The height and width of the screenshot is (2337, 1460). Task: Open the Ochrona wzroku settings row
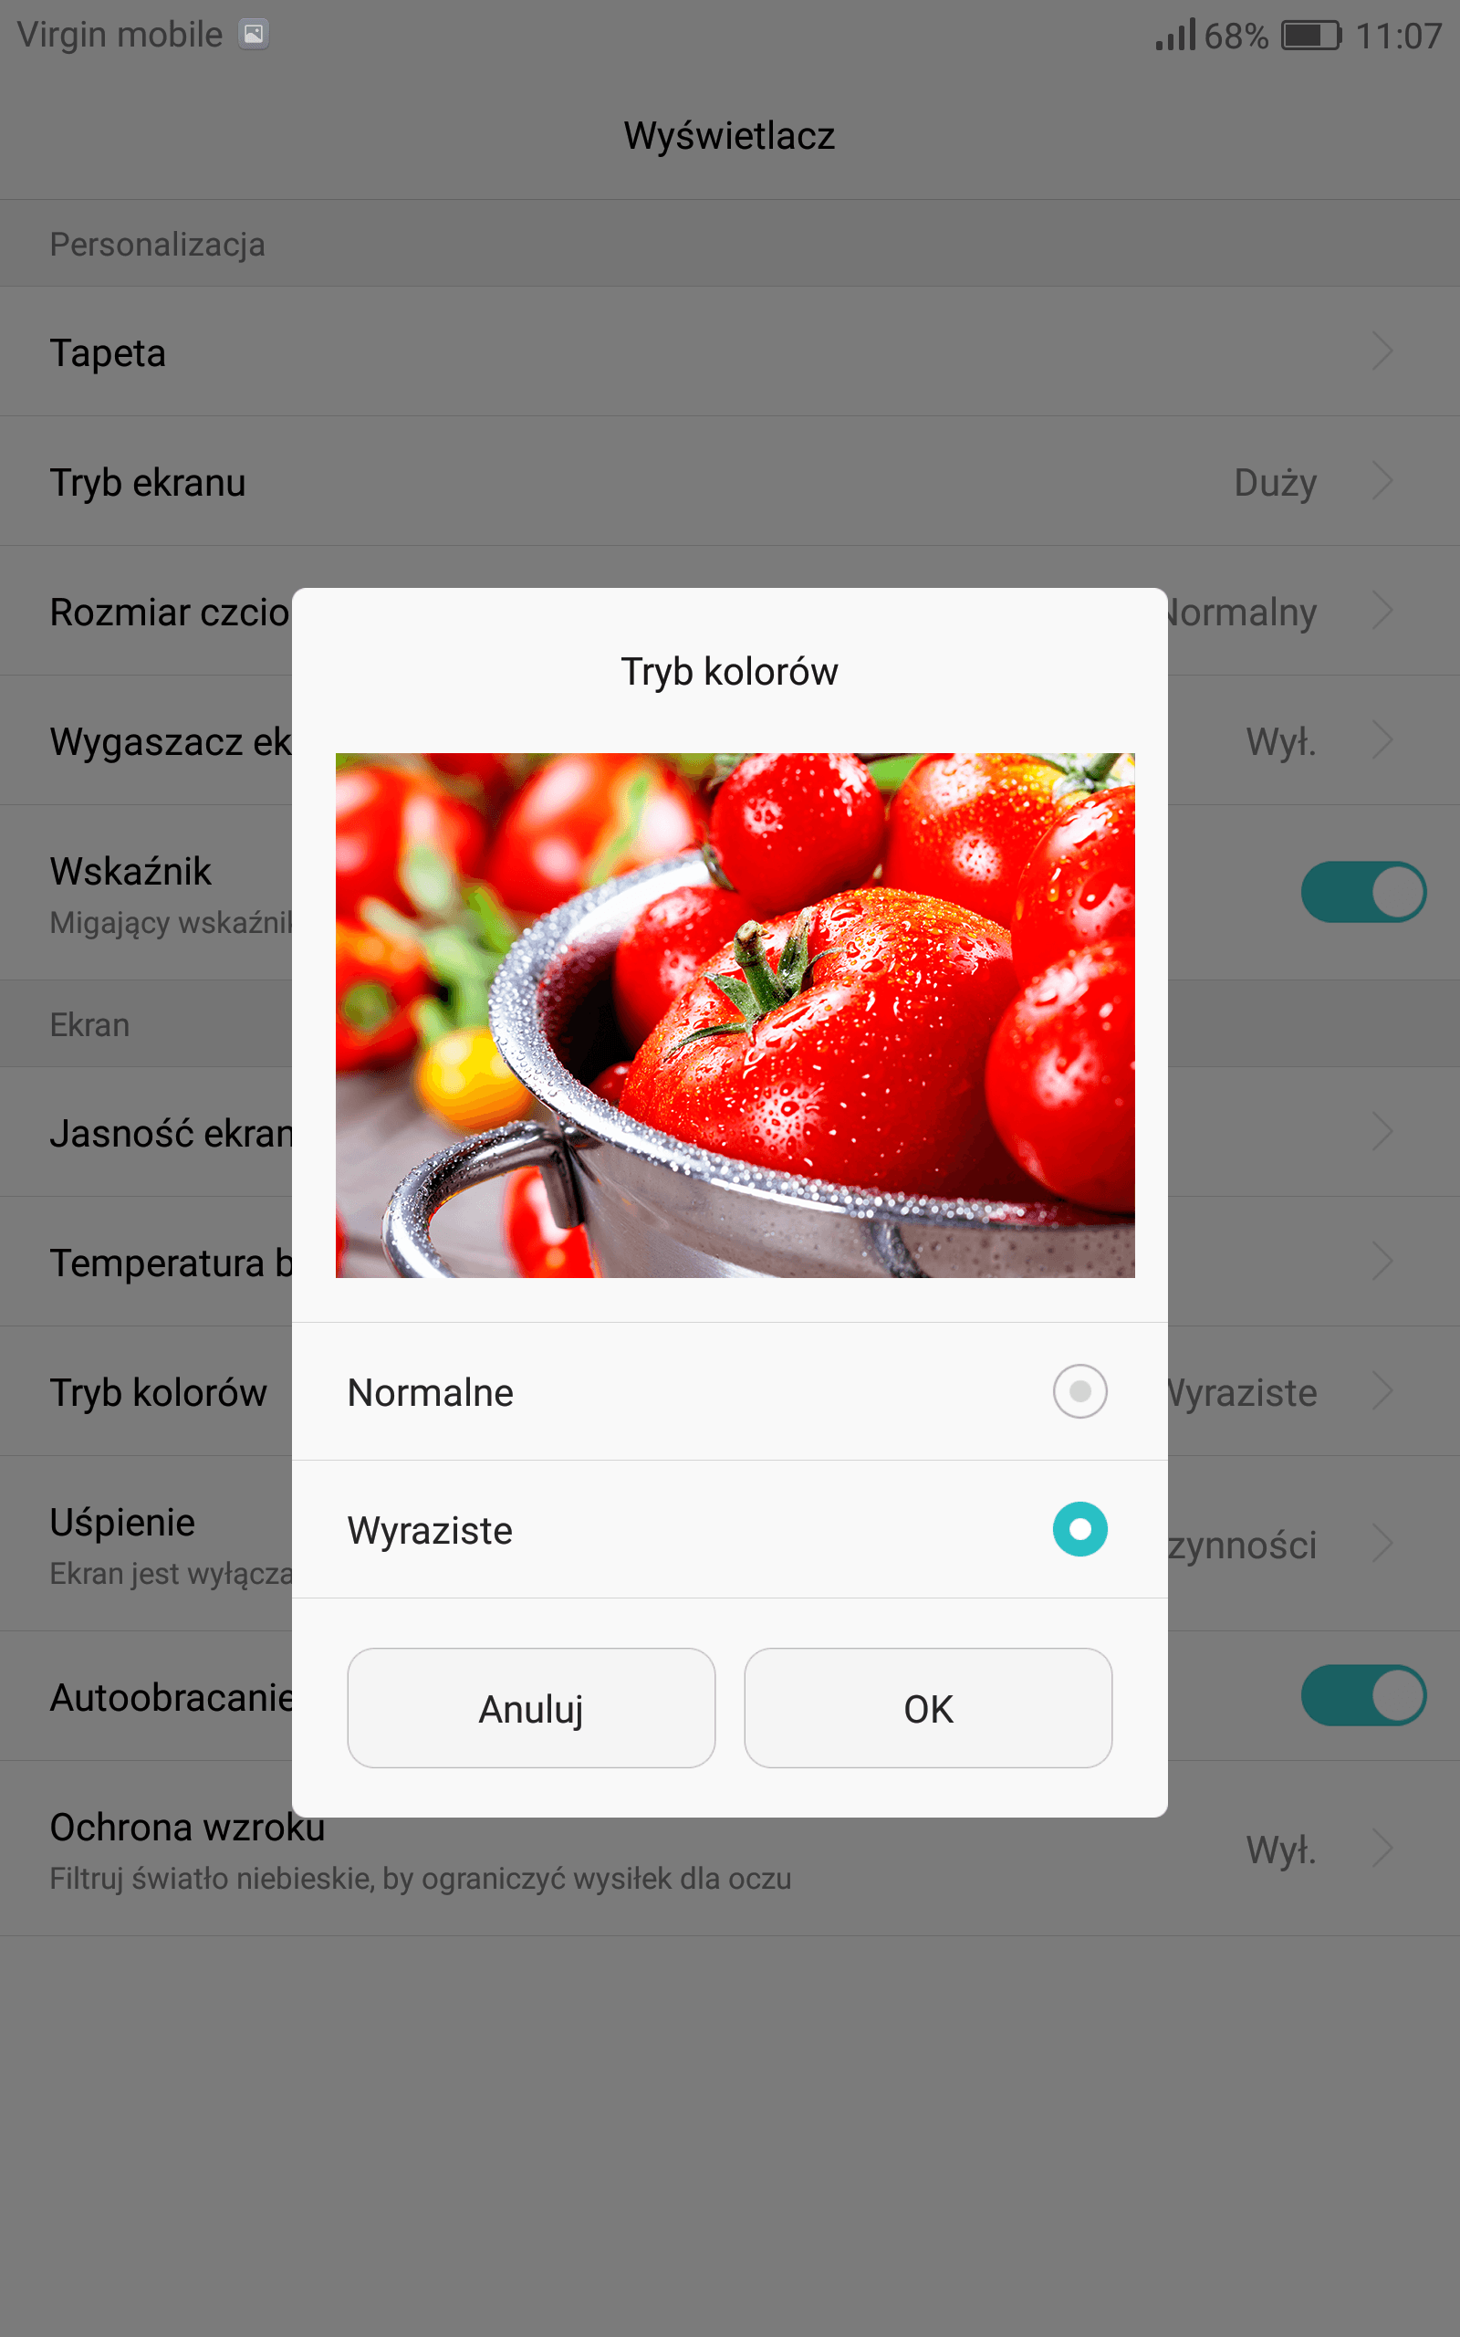pyautogui.click(x=730, y=1849)
